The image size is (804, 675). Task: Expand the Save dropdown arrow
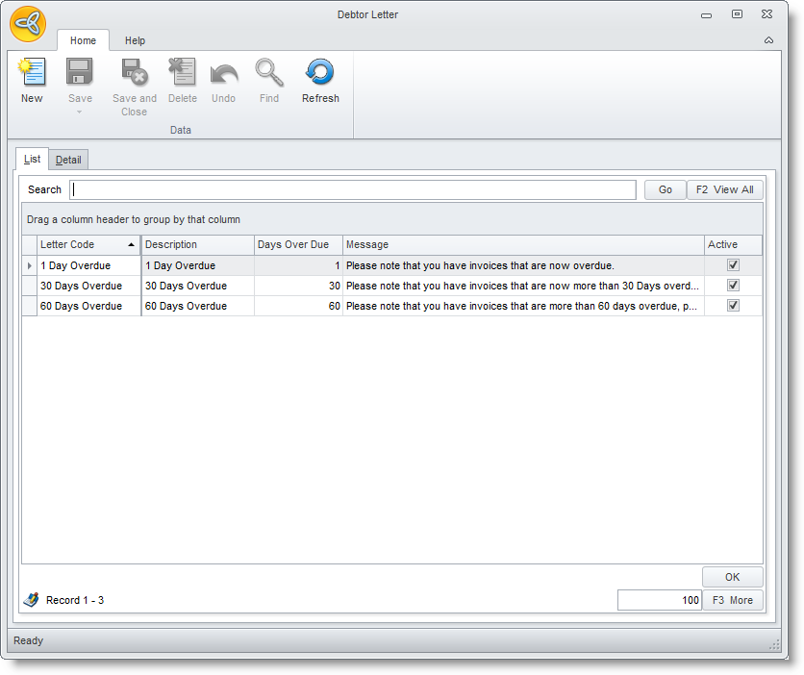tap(80, 112)
